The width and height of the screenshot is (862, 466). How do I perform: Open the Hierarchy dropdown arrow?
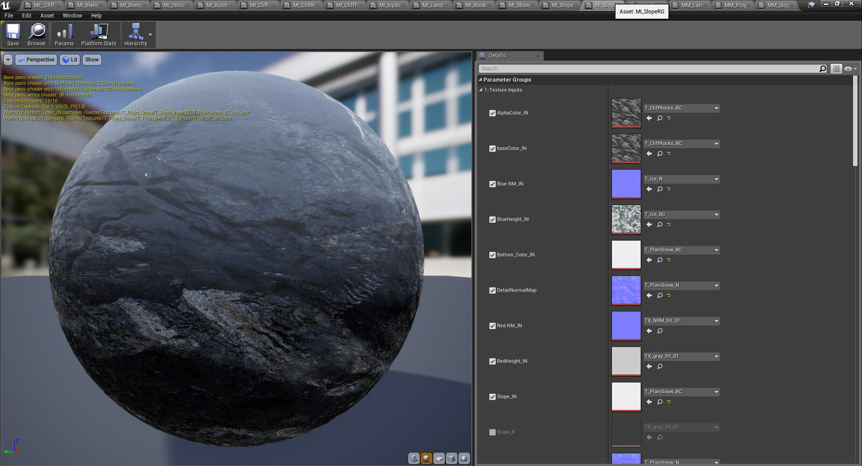click(151, 34)
